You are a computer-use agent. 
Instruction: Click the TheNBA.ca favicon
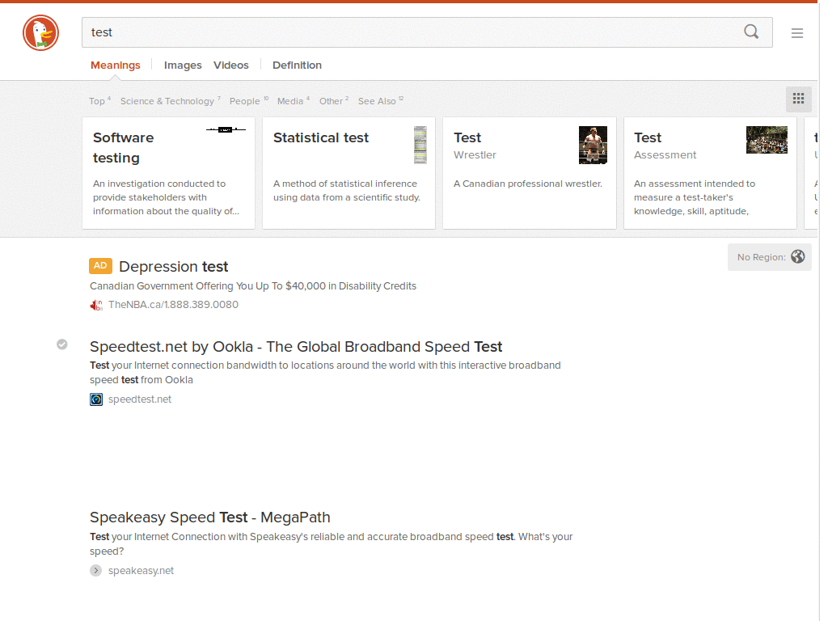click(96, 305)
